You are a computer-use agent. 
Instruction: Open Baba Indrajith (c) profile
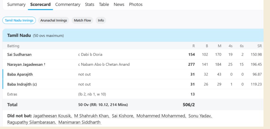(22, 84)
